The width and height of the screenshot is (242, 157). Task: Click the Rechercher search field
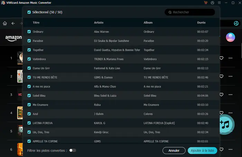[x=190, y=12]
